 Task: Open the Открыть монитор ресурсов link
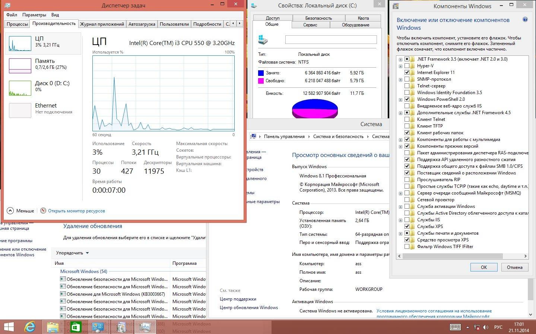click(76, 211)
